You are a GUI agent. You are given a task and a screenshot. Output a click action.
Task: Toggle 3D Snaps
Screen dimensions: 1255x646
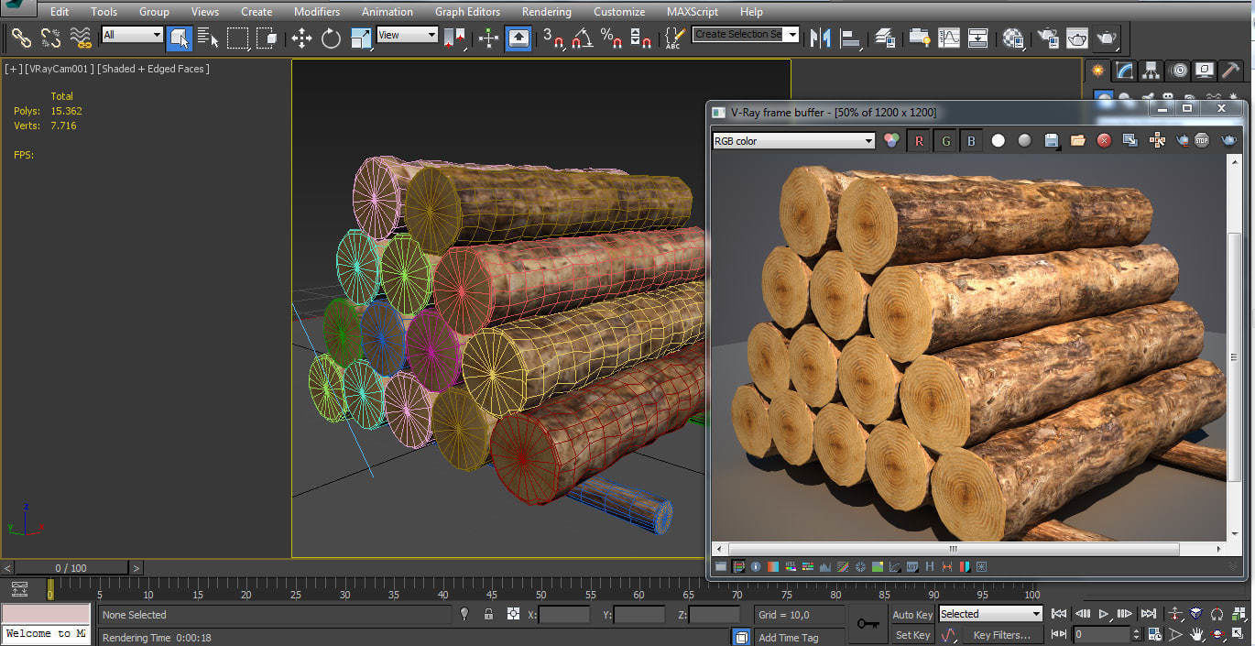(553, 38)
